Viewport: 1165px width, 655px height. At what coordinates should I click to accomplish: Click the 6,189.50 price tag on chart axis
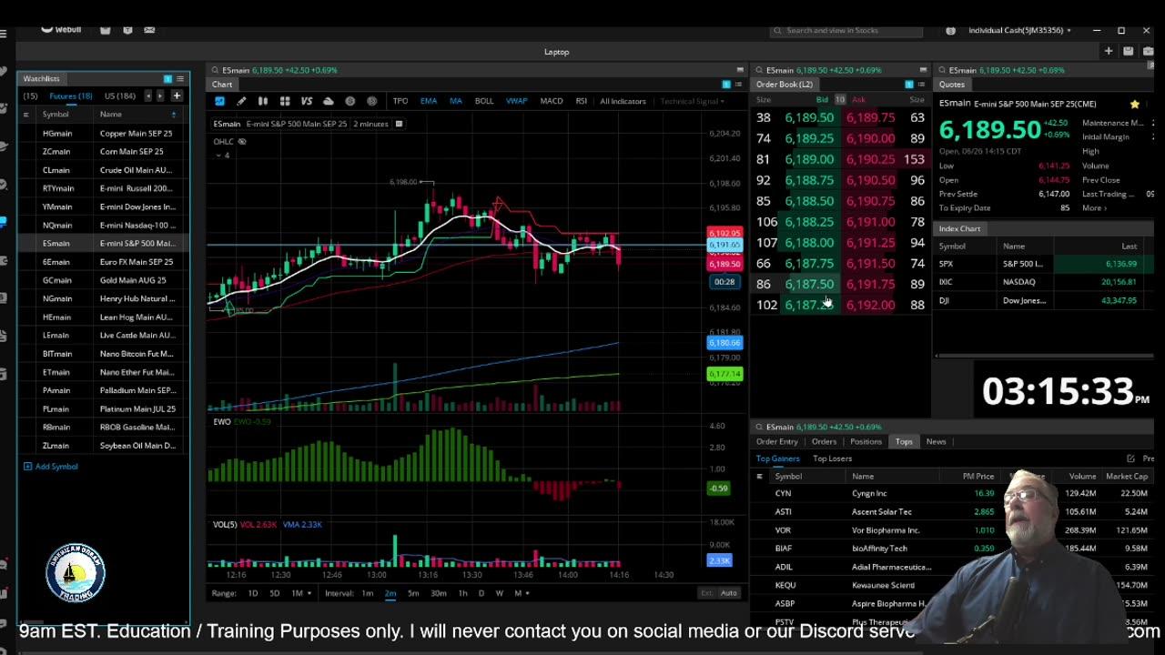(725, 264)
